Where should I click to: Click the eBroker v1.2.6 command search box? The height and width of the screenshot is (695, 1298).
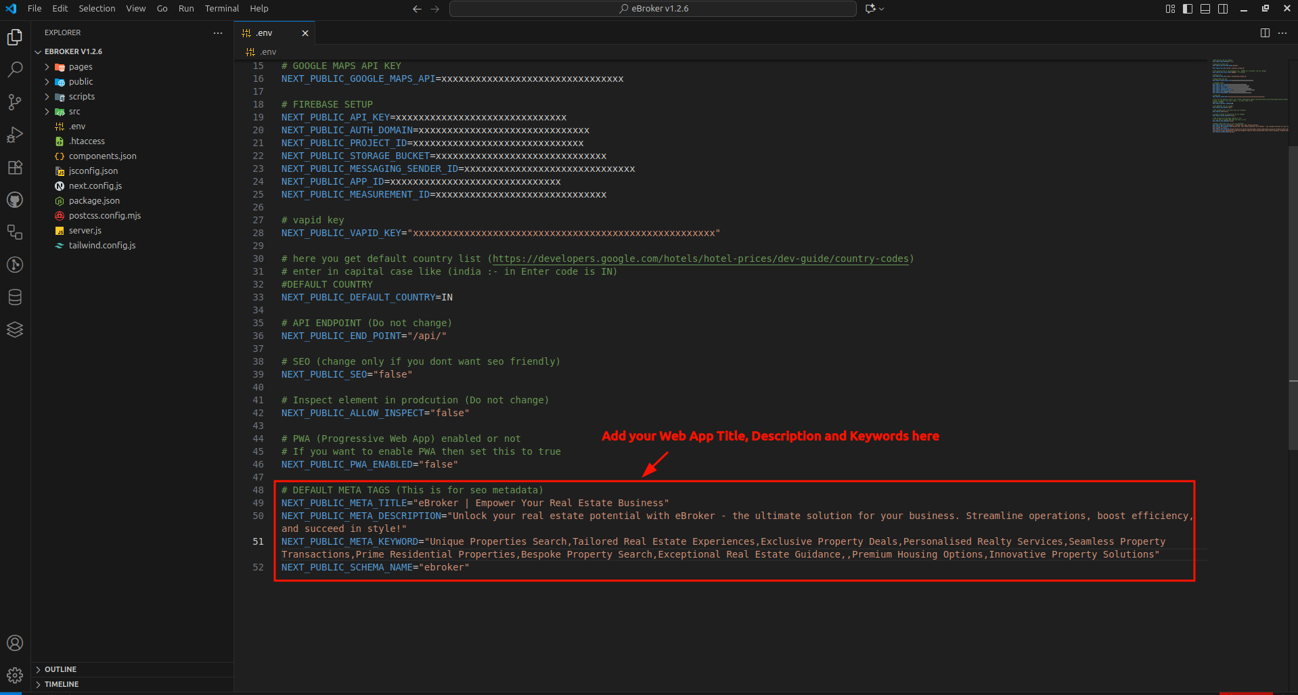[x=653, y=9]
